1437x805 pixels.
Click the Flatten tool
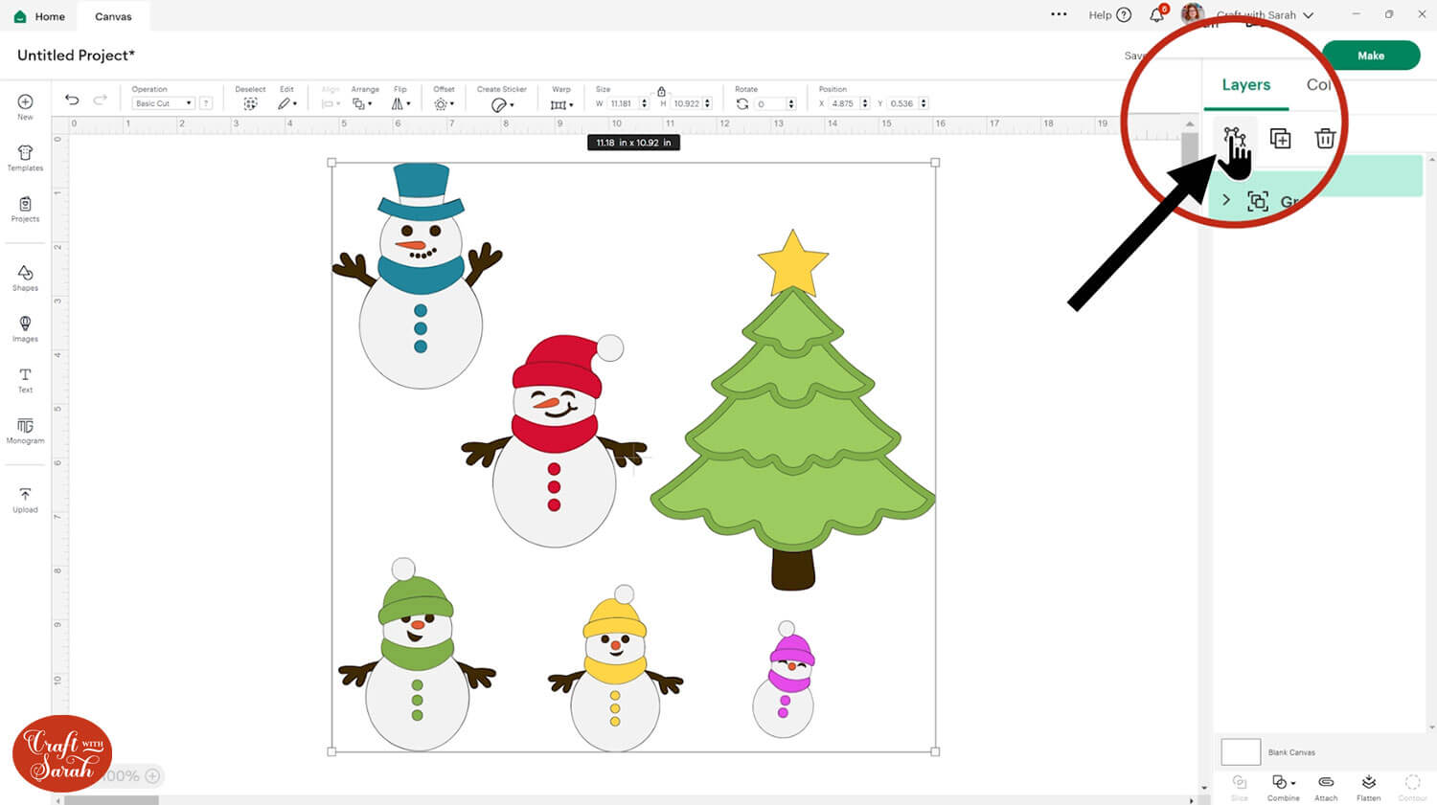[1368, 787]
